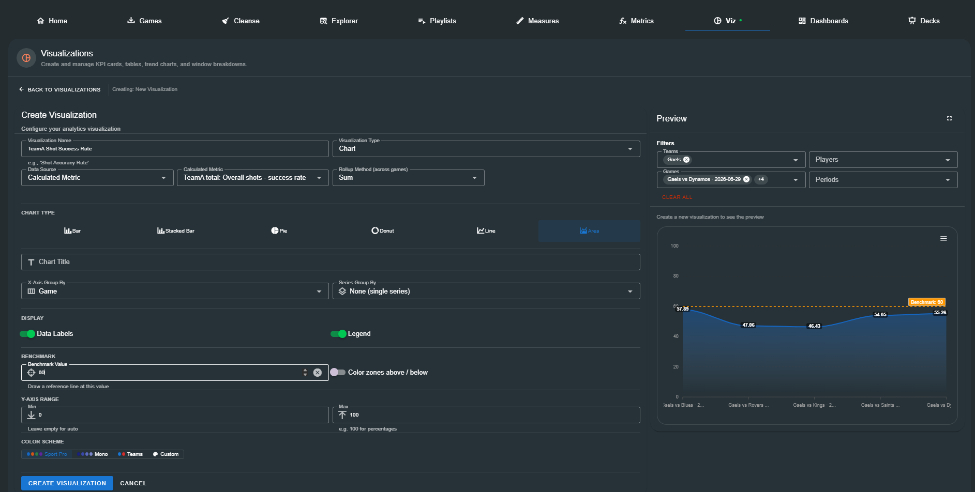Viewport: 975px width, 492px height.
Task: Click the Y-axis Max input field
Action: (486, 415)
